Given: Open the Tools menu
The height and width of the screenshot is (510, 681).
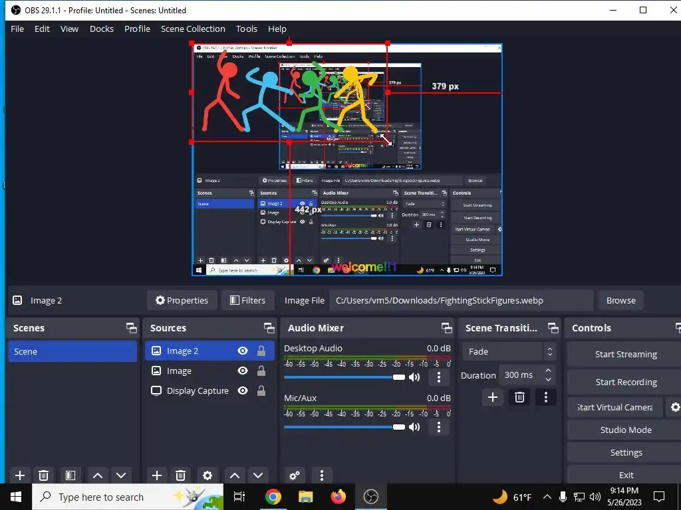Looking at the screenshot, I should pos(247,29).
